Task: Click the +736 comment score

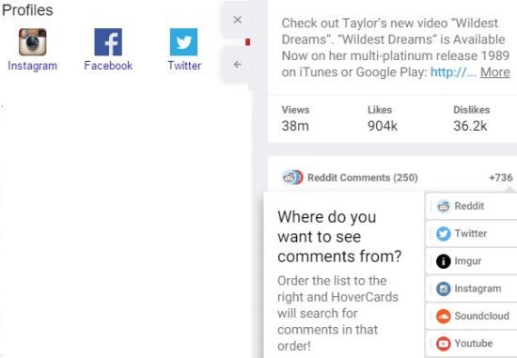Action: click(x=501, y=178)
